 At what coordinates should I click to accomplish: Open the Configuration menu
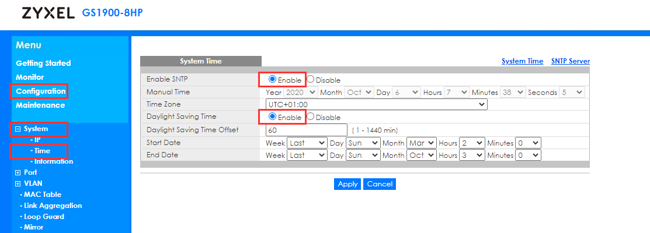(40, 91)
